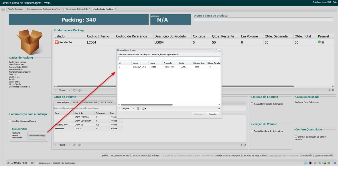Click the dialog horizontal scrollbar
Image resolution: width=341 pixels, height=169 pixels.
146,105
